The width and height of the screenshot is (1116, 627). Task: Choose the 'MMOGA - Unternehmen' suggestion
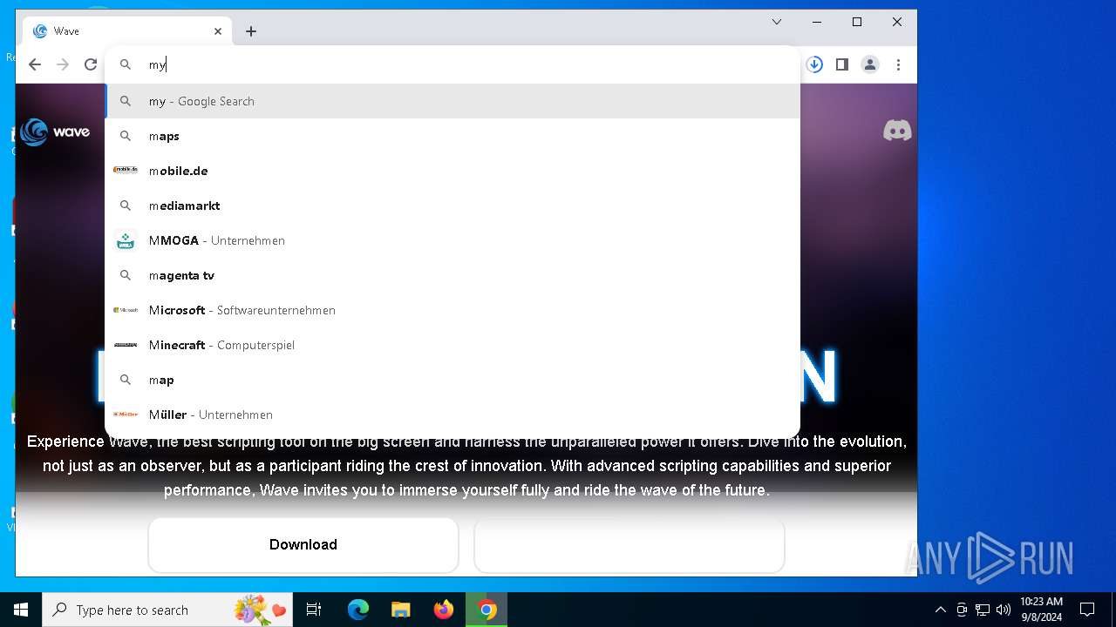[453, 240]
